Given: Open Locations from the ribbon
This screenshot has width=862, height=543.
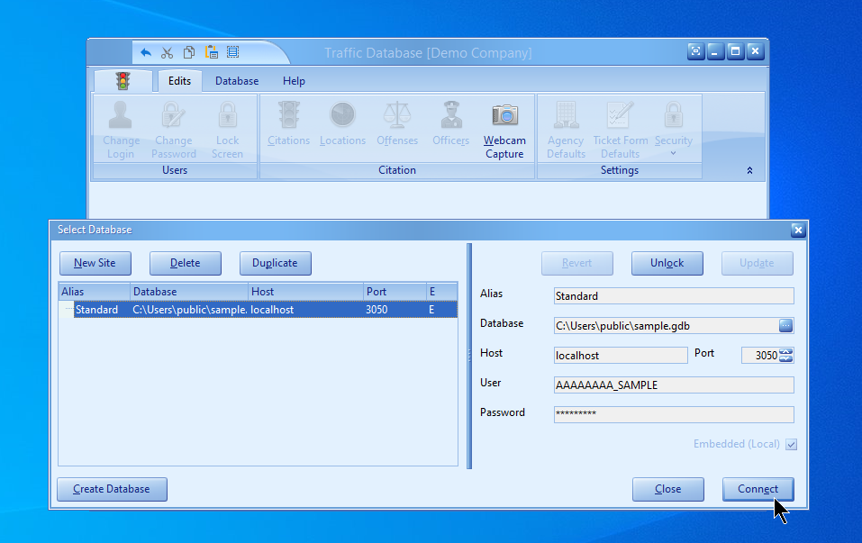Looking at the screenshot, I should [x=342, y=124].
